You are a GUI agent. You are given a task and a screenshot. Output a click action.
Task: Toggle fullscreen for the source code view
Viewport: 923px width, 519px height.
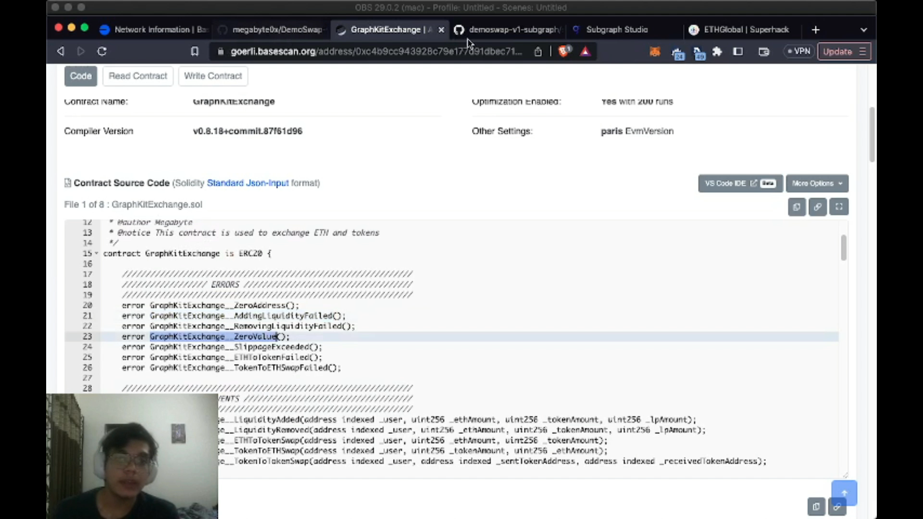[x=839, y=207]
